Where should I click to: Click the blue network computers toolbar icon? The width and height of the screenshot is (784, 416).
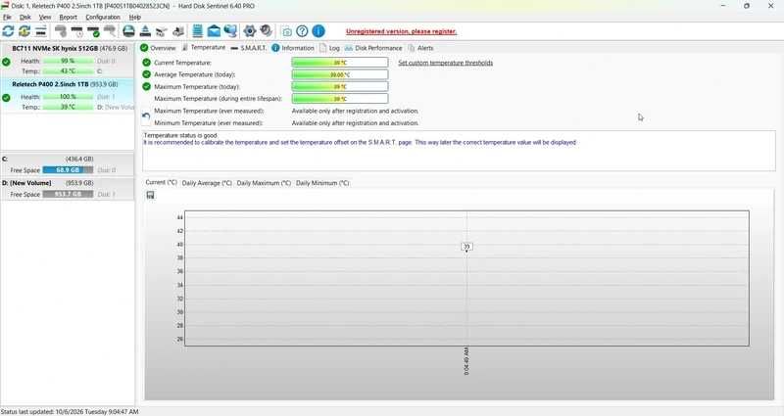[230, 31]
